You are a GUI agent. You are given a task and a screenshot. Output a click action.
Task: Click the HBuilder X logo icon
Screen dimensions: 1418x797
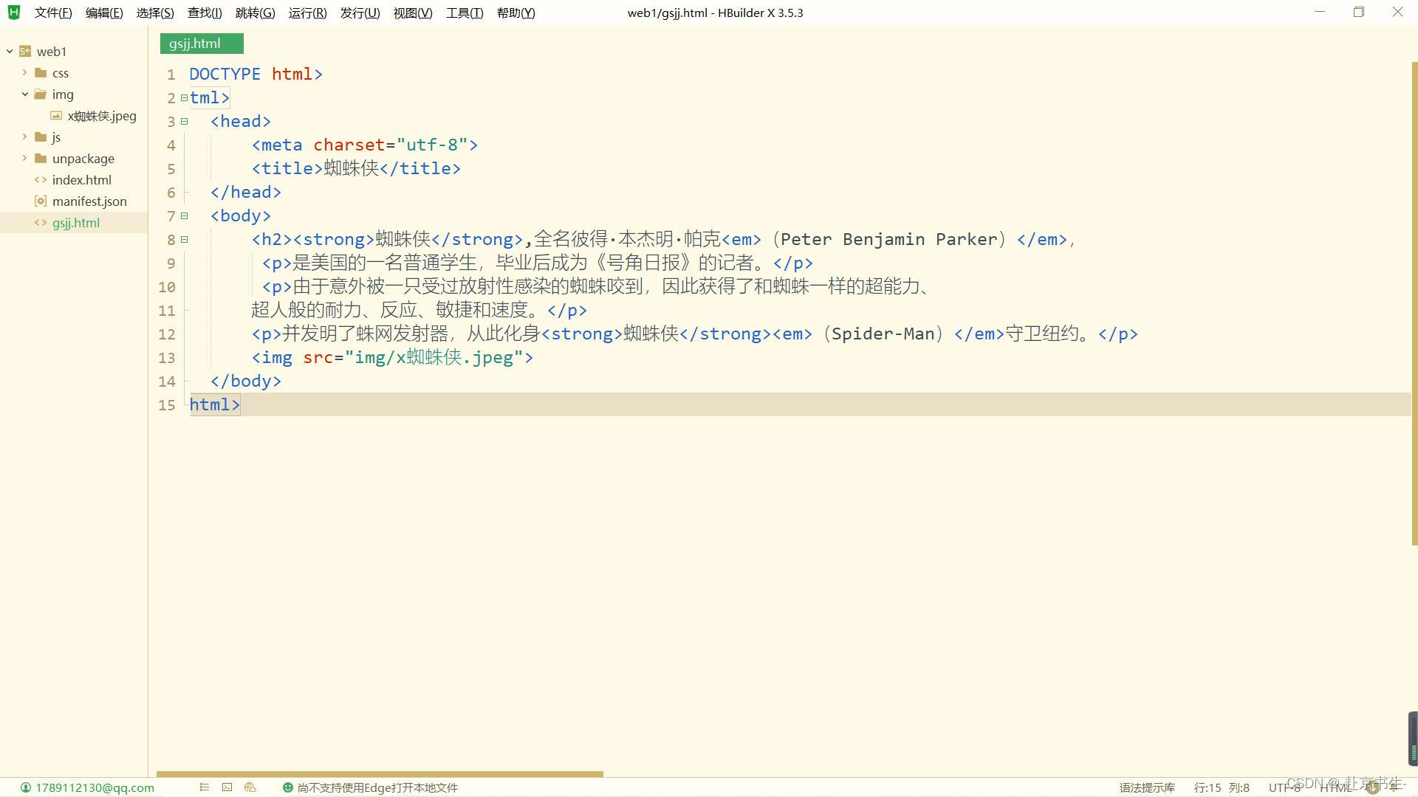tap(13, 13)
